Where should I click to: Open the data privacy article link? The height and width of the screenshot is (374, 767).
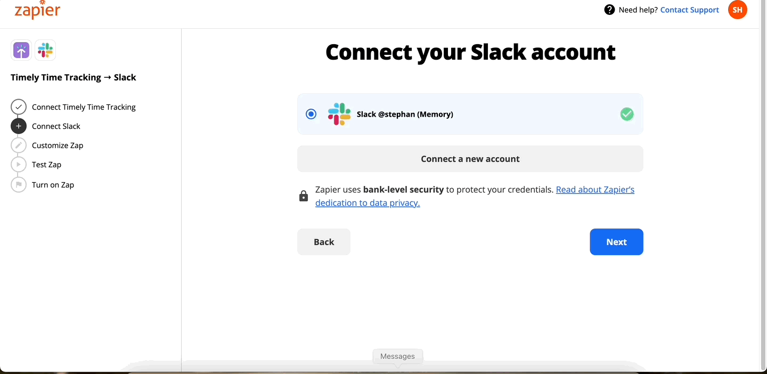click(x=368, y=202)
